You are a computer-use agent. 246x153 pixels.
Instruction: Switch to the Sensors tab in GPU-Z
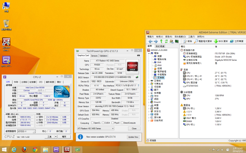coord(94,56)
